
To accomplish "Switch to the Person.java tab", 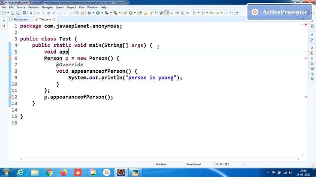I will click(x=19, y=20).
